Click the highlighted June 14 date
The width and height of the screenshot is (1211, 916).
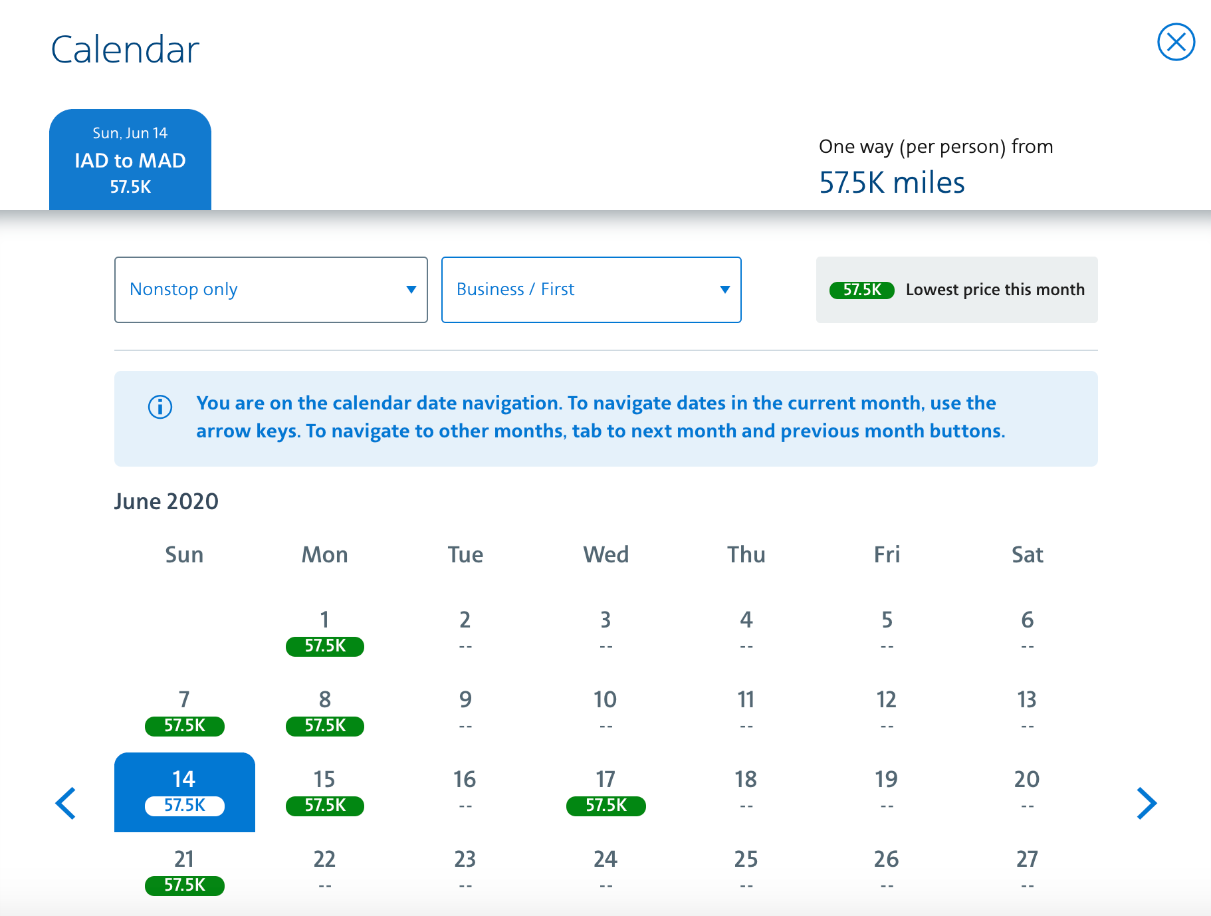[x=184, y=792]
